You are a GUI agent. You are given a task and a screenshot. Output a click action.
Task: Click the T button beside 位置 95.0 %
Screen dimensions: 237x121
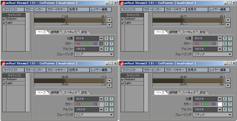(x=112, y=99)
